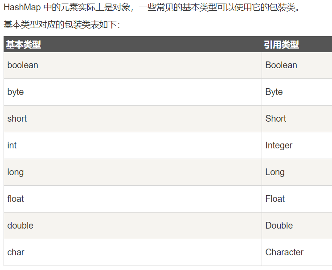Select the capitalized Double wrapper cell
Viewport: 332px width, 270px height.
coord(279,225)
